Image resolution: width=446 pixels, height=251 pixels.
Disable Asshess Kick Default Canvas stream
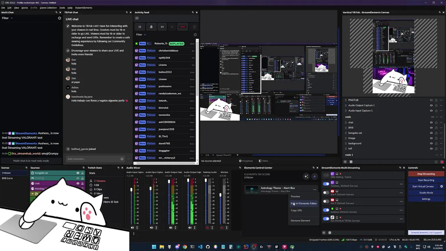pyautogui.click(x=326, y=210)
